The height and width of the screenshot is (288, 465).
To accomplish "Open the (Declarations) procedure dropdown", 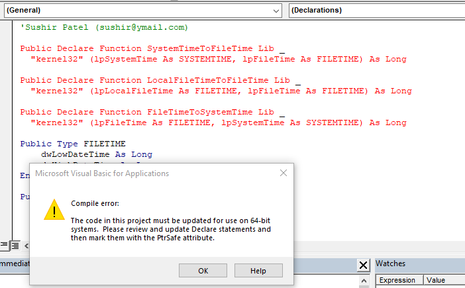I will [377, 11].
